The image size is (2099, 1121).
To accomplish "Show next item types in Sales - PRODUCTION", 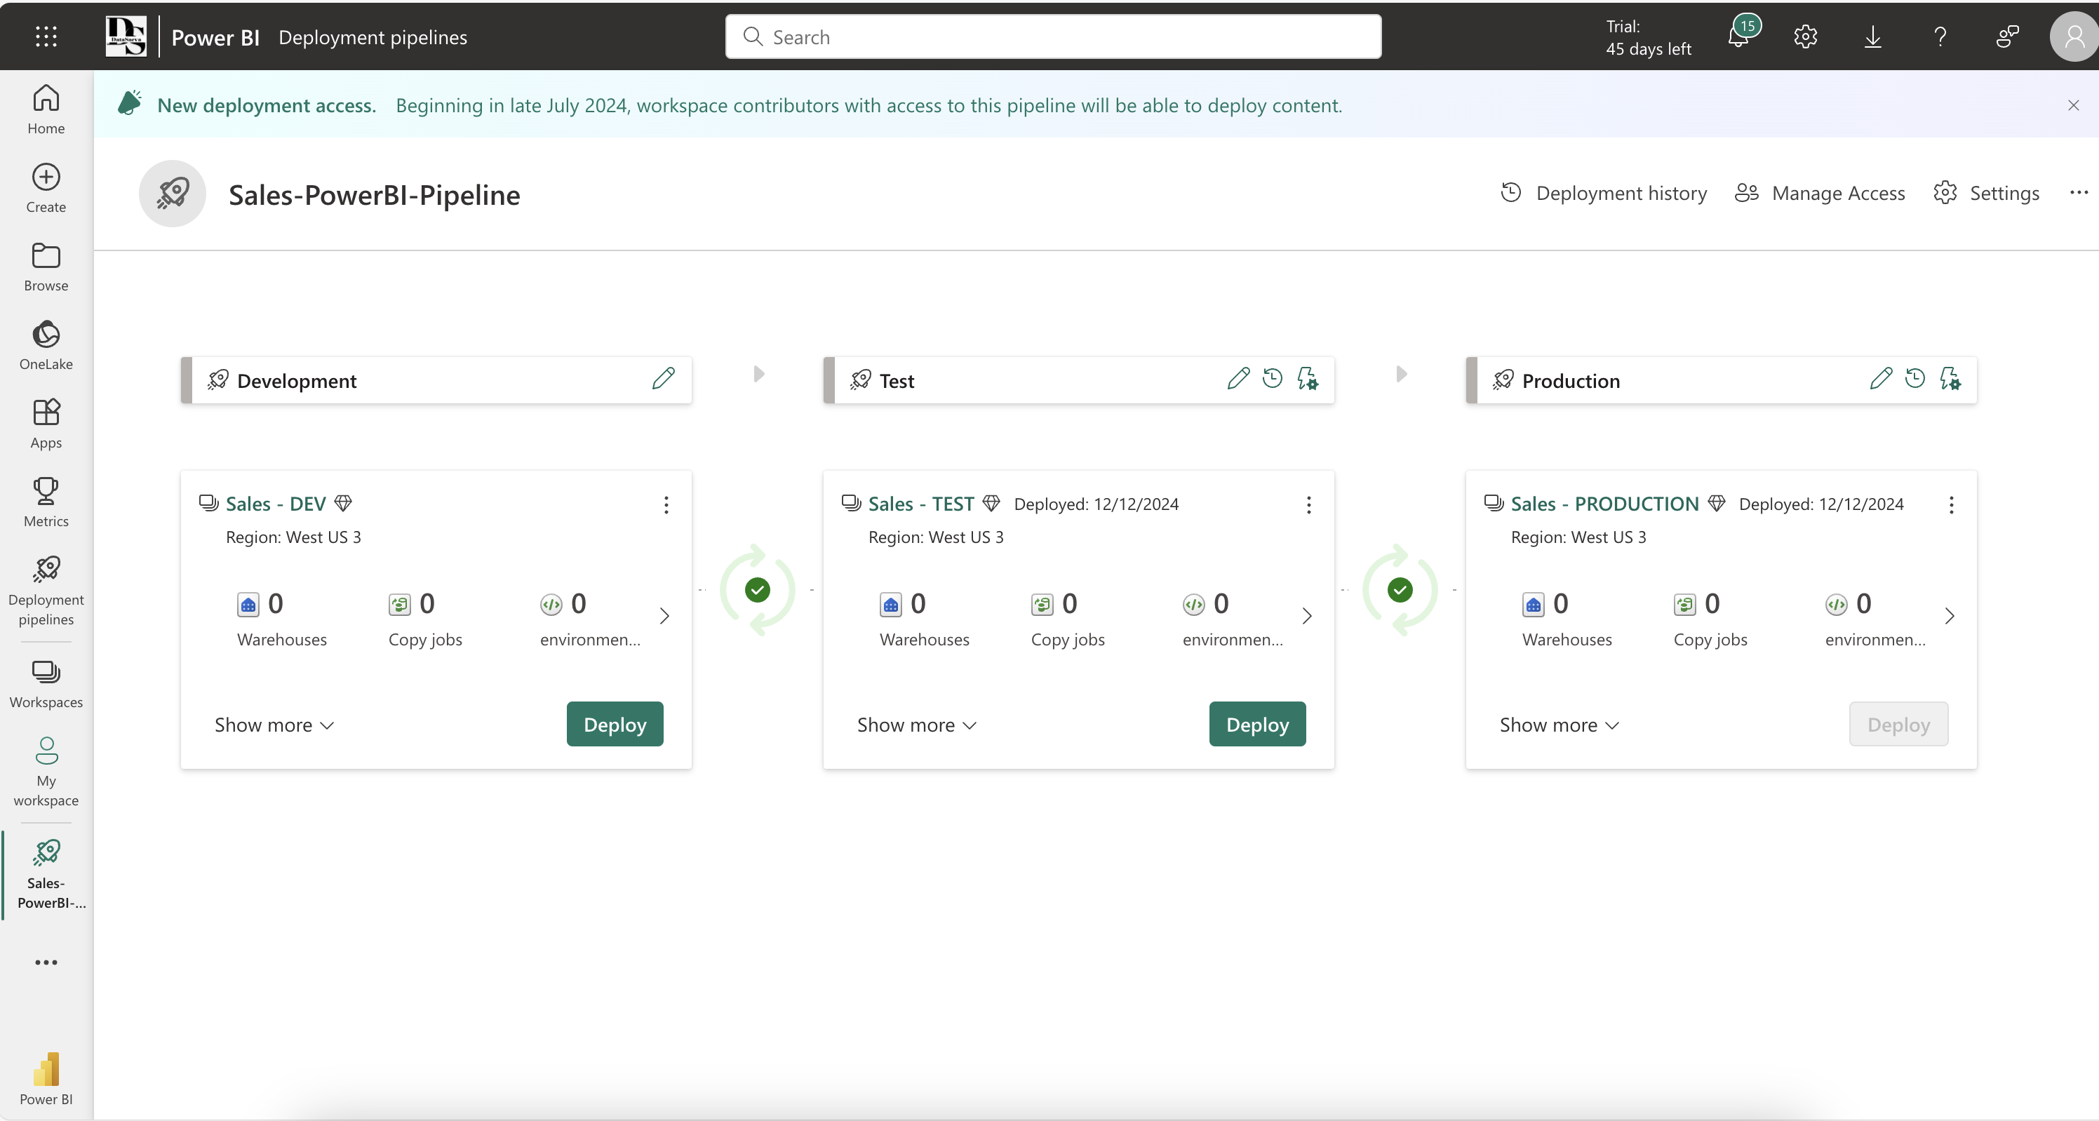I will pos(1950,615).
